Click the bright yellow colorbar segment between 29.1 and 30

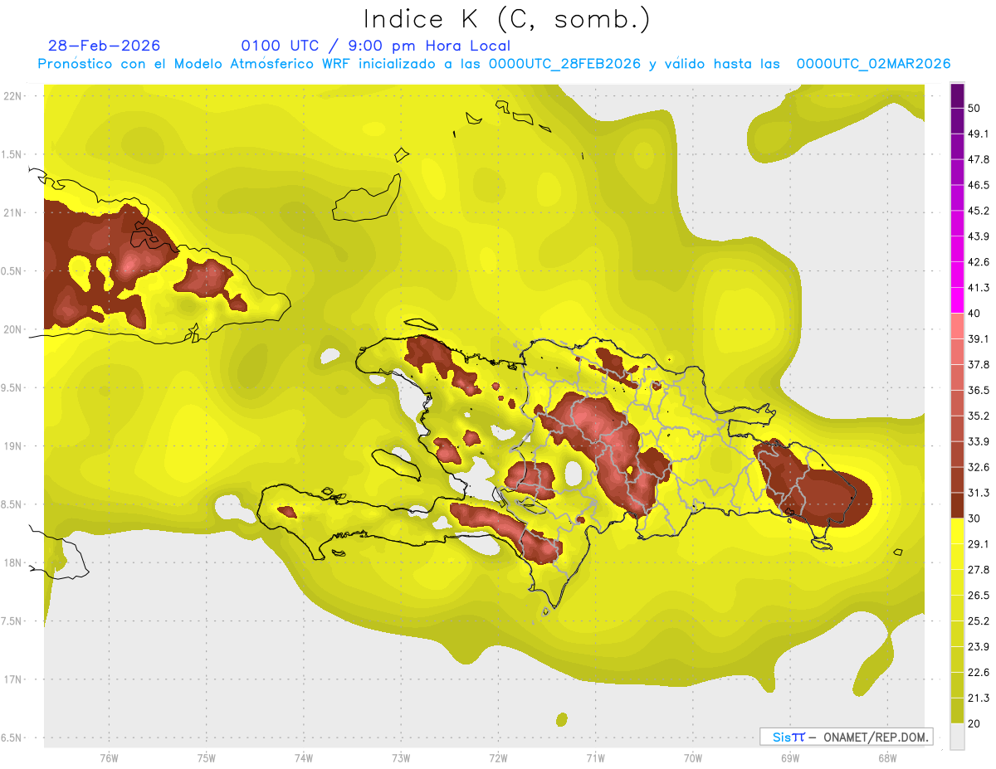pos(958,531)
